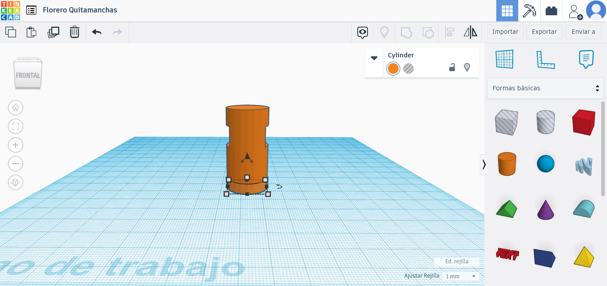Choose the orange Solid color swatch
This screenshot has width=607, height=286.
(393, 68)
